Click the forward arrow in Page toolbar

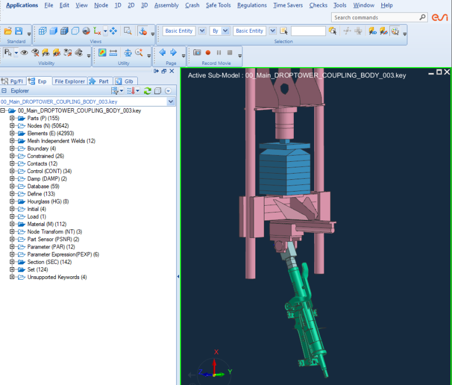[x=173, y=52]
